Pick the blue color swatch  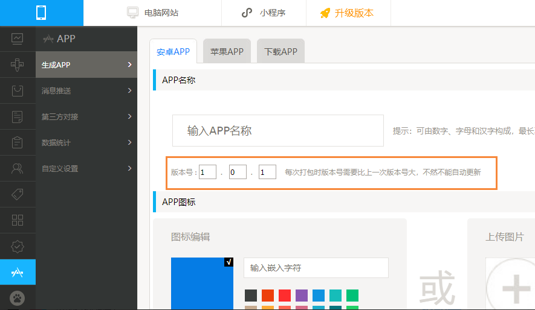319,296
